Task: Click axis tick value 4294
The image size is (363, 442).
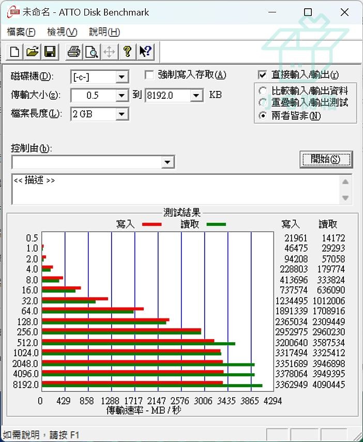Action: tap(273, 401)
